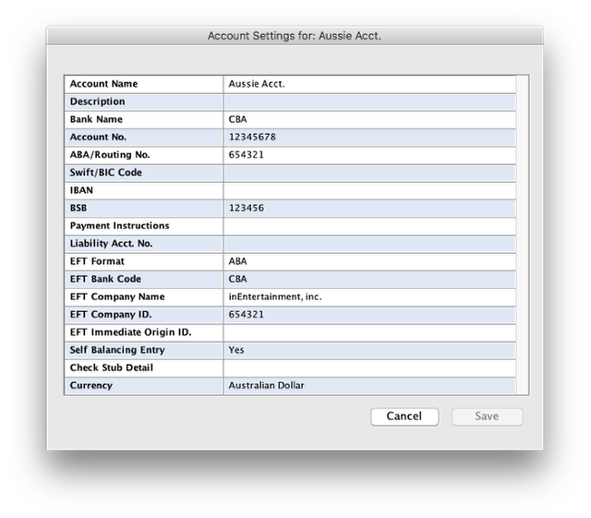Click the EFT Immediate Origin ID. field
The height and width of the screenshot is (518, 591).
point(368,332)
